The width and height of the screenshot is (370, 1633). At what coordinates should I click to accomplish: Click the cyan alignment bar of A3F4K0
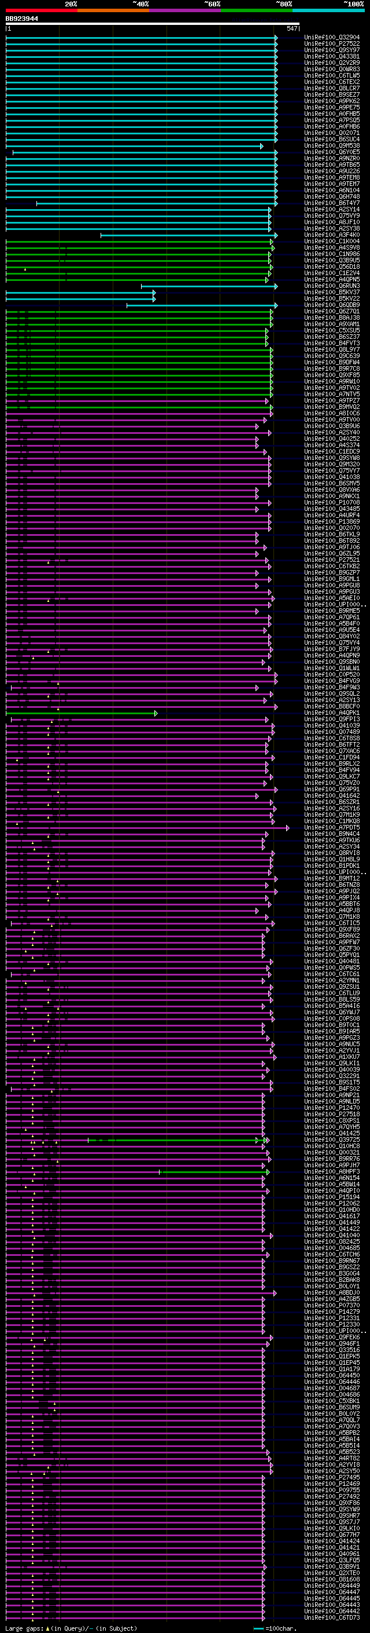(189, 235)
